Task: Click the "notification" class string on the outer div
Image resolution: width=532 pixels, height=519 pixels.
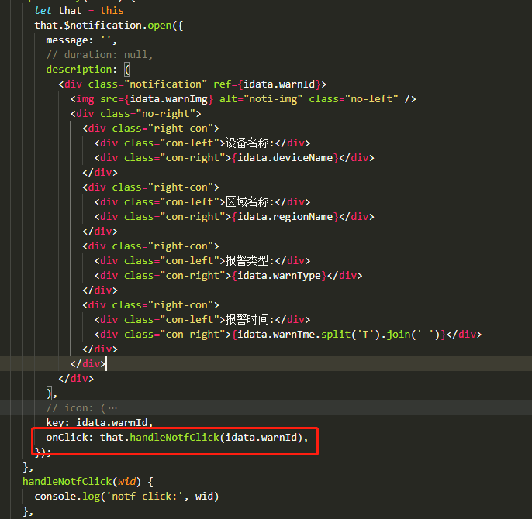Action: coord(166,84)
